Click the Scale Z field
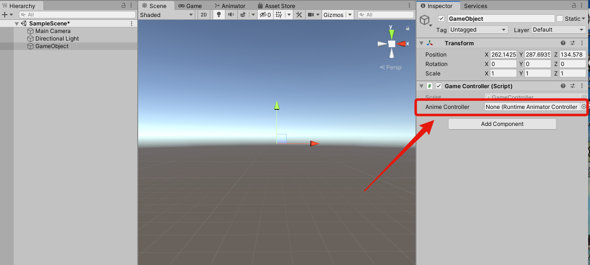Screen dimensions: 590x265 (573, 74)
